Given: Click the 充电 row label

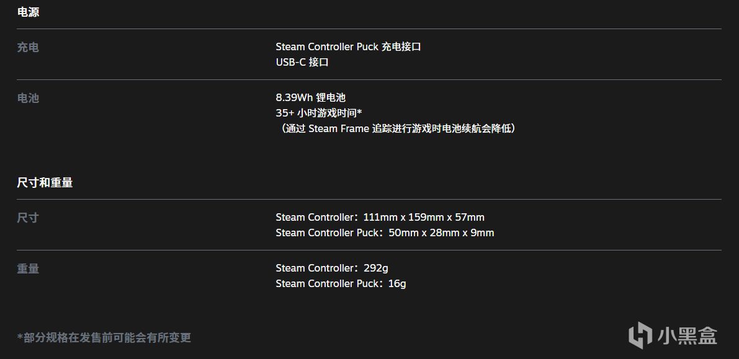Looking at the screenshot, I should (28, 47).
